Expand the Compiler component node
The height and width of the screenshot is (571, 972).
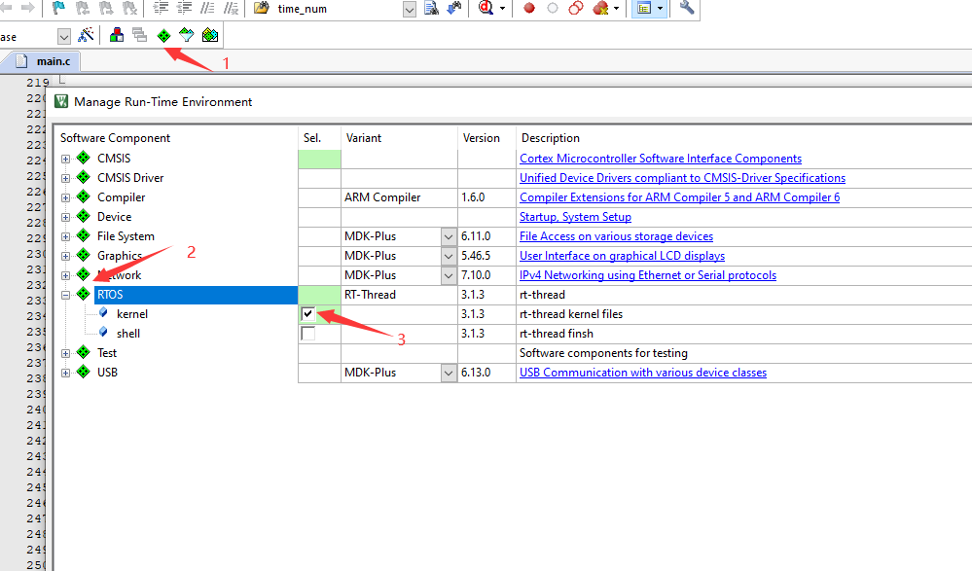coord(66,197)
